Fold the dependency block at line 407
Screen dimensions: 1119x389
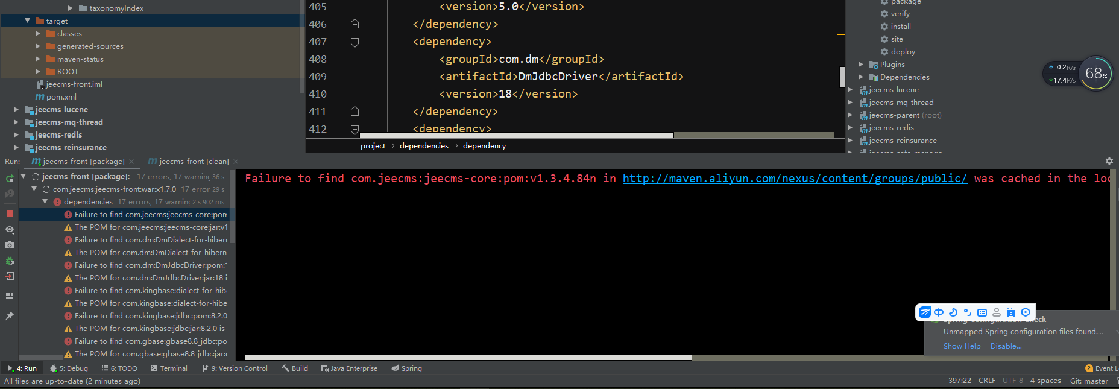point(355,42)
